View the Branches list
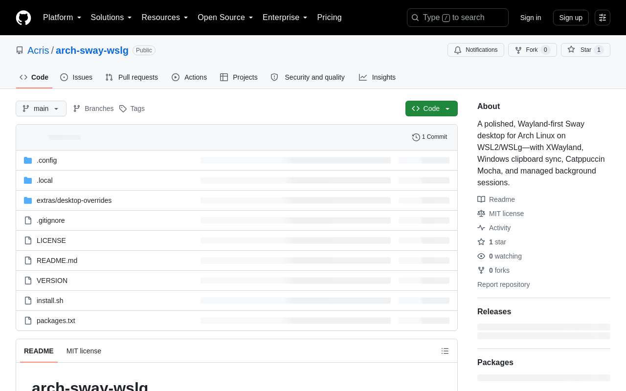This screenshot has height=391, width=626. click(x=93, y=109)
